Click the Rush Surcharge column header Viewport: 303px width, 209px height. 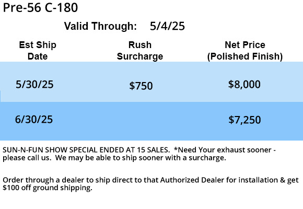tap(140, 51)
